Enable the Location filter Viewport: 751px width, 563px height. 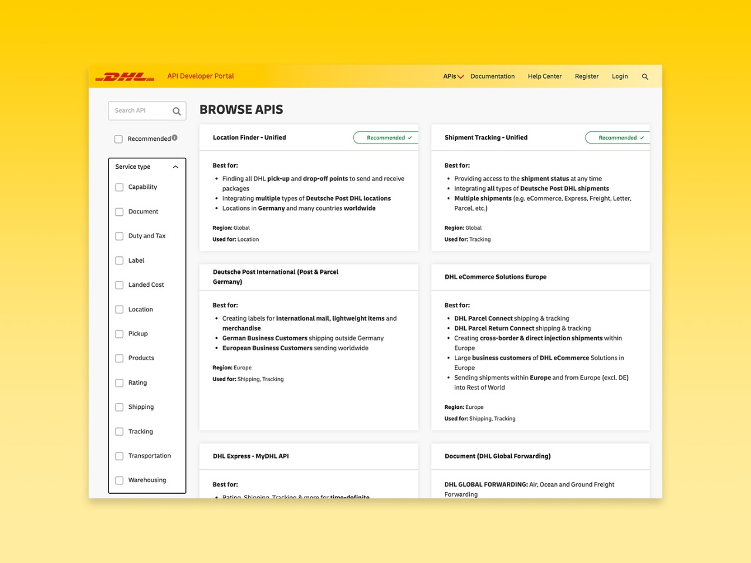tap(119, 309)
